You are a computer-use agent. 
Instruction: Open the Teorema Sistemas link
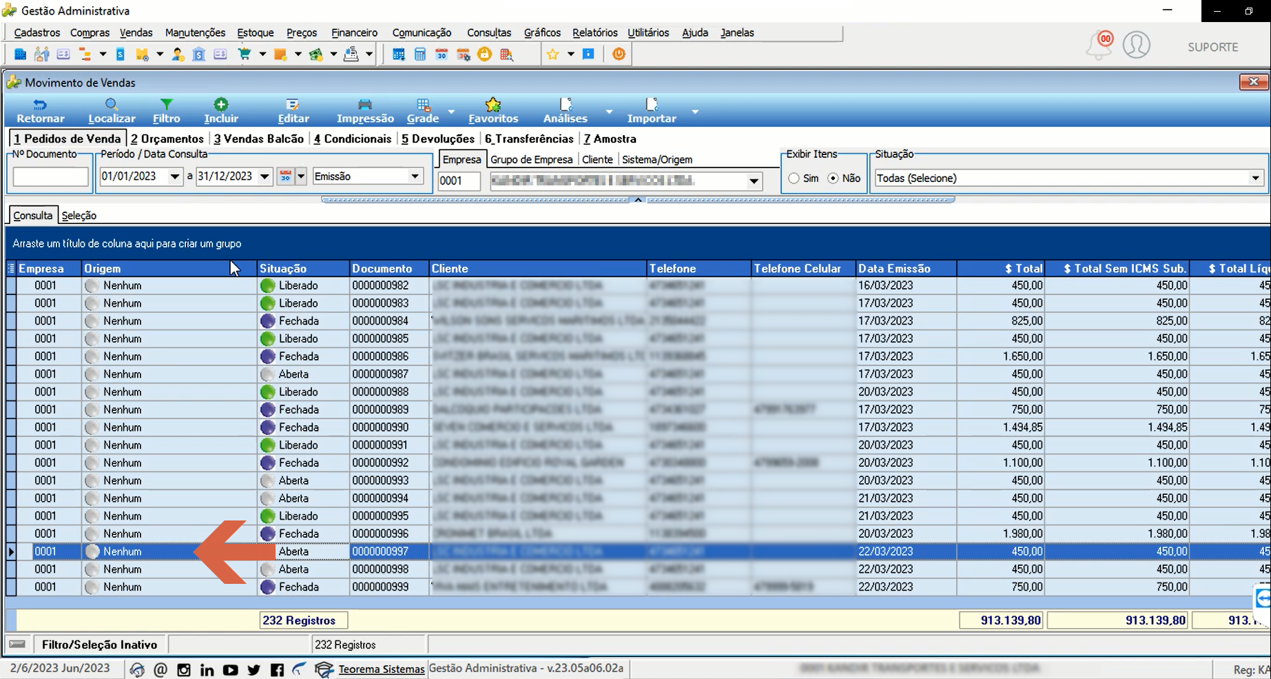(x=381, y=669)
